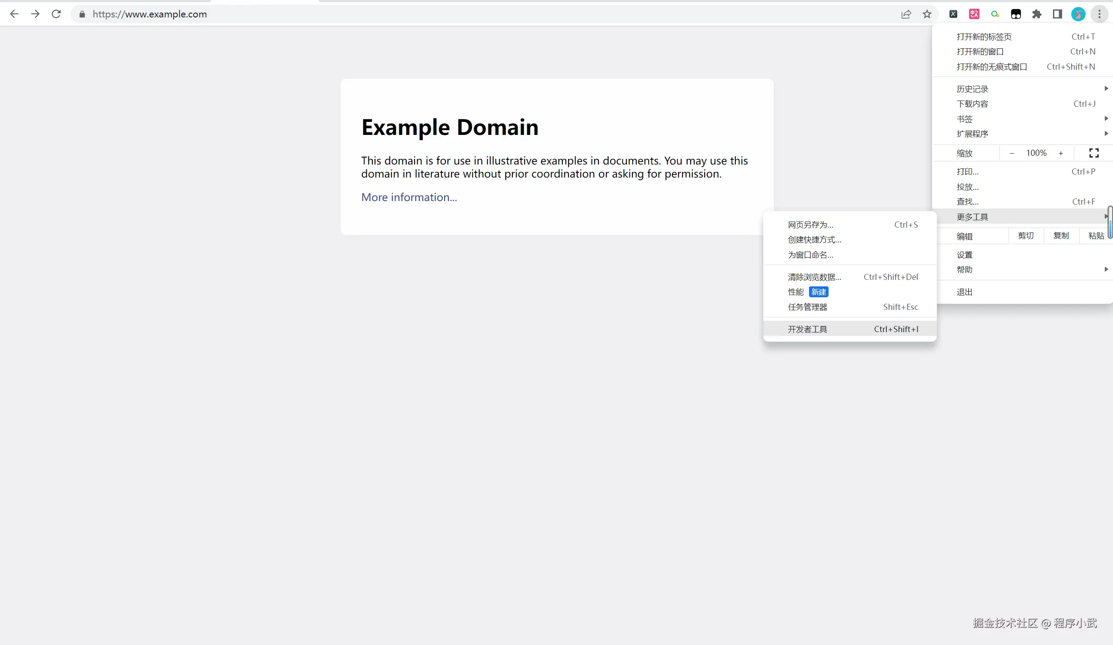Bookmark this page with star icon
This screenshot has width=1113, height=645.
[x=927, y=14]
